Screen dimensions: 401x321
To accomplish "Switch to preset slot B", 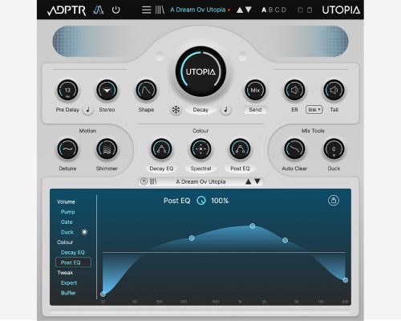I will pos(270,10).
